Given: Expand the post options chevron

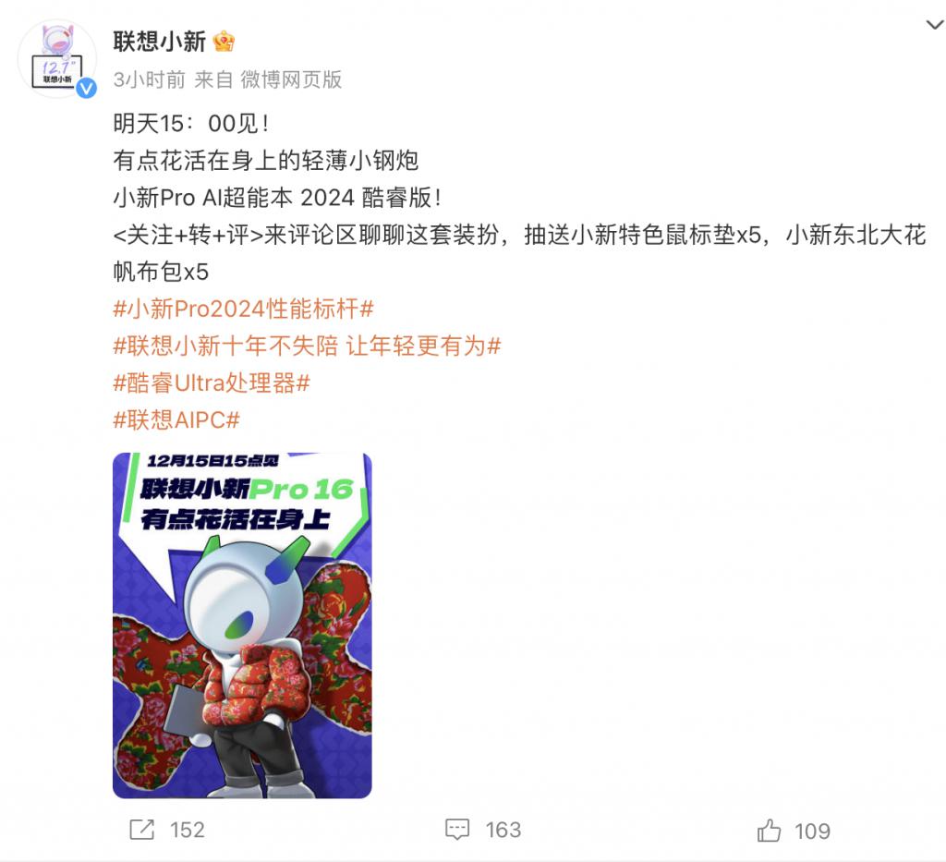Looking at the screenshot, I should 935,25.
